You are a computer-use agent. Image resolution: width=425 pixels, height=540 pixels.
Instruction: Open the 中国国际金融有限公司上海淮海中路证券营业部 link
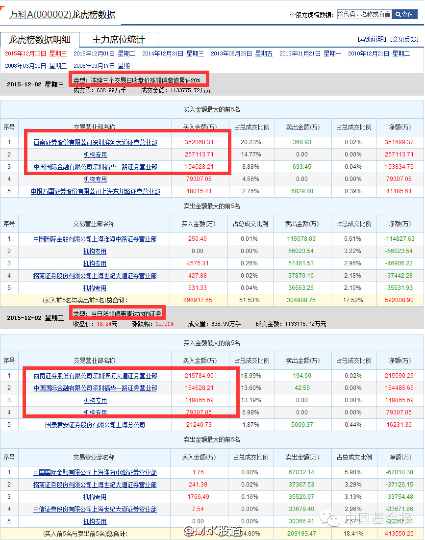(x=94, y=238)
